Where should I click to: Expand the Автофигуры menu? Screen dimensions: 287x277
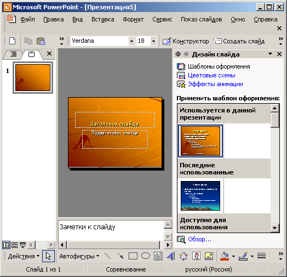click(x=79, y=256)
